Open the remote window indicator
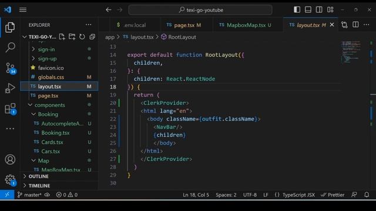Viewport: 376px width, 211px height. (7, 195)
